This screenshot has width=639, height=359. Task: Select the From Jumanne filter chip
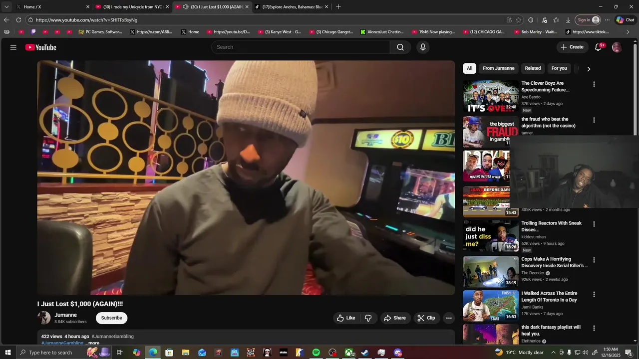coord(498,68)
